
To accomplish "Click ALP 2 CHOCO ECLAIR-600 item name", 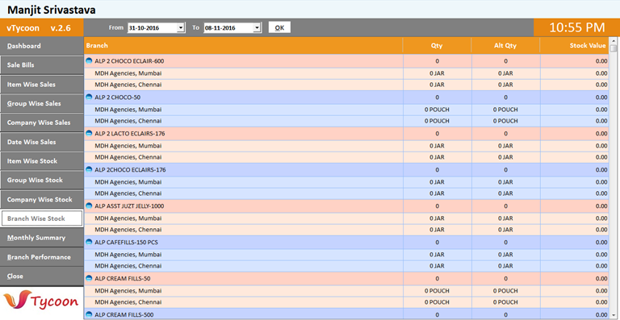I will coord(129,61).
